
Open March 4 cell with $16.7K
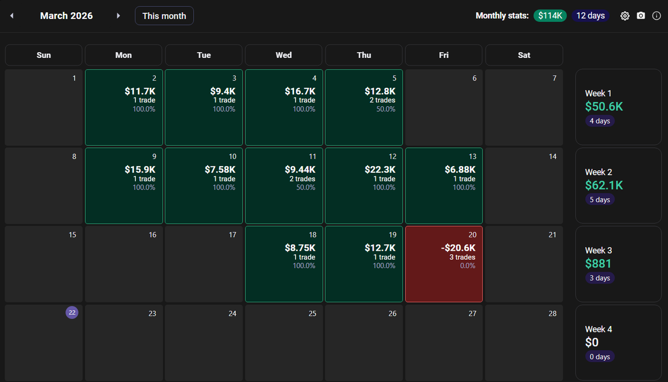[x=284, y=107]
